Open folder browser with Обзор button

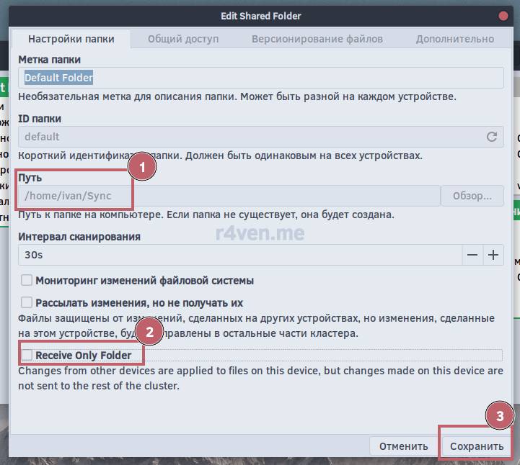(x=472, y=196)
